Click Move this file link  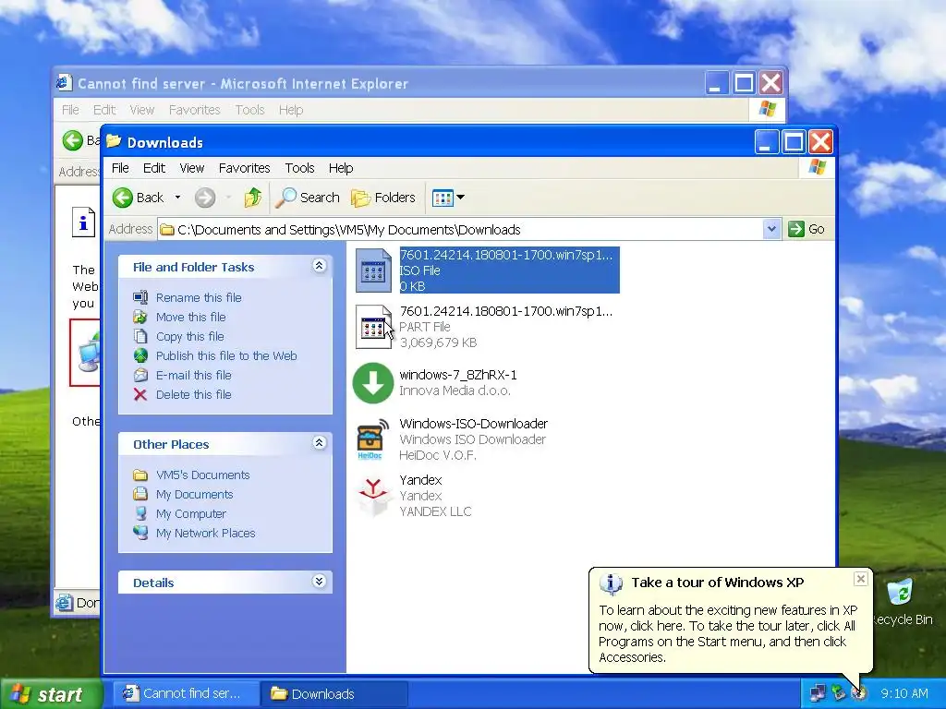(190, 318)
